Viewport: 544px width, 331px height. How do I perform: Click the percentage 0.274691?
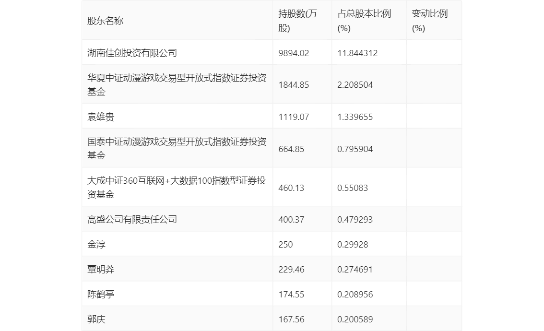tap(355, 270)
